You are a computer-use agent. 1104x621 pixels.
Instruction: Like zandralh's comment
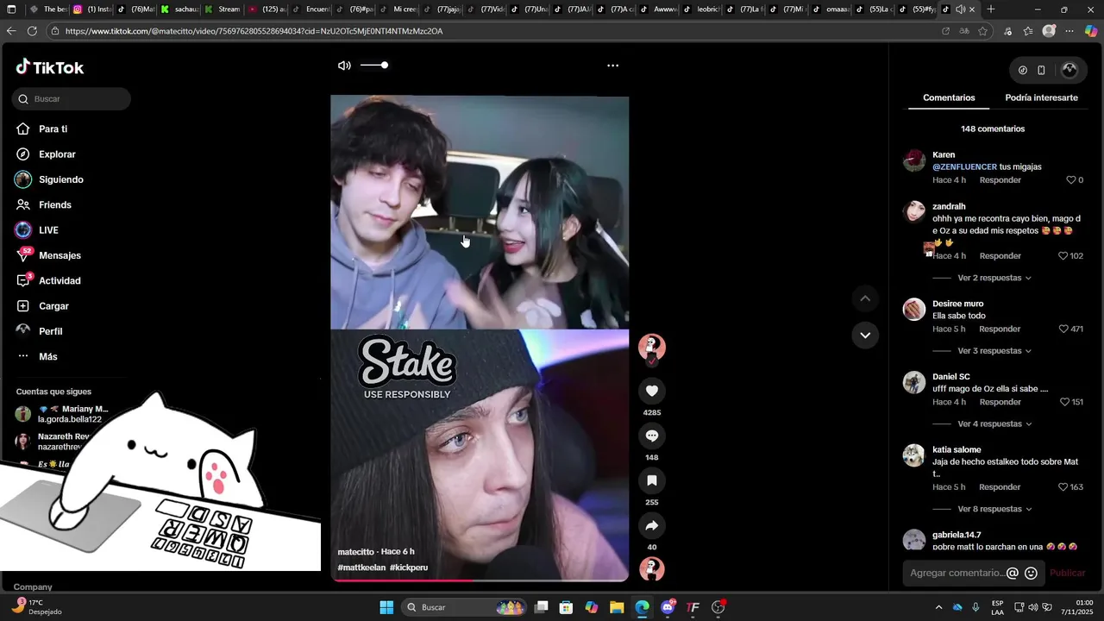[1063, 256]
